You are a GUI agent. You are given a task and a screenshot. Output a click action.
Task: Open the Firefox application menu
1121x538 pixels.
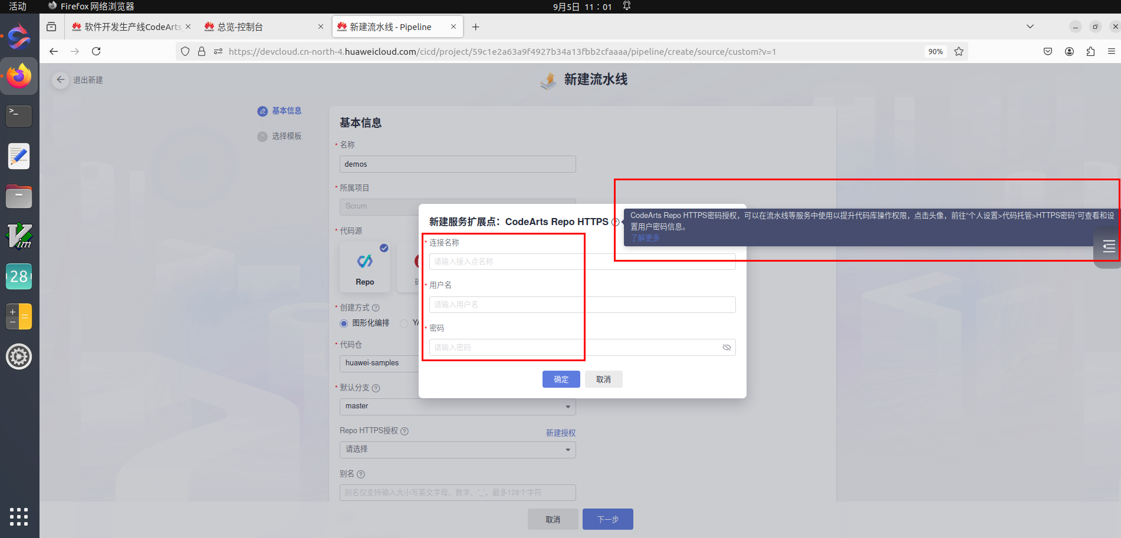pos(1111,51)
